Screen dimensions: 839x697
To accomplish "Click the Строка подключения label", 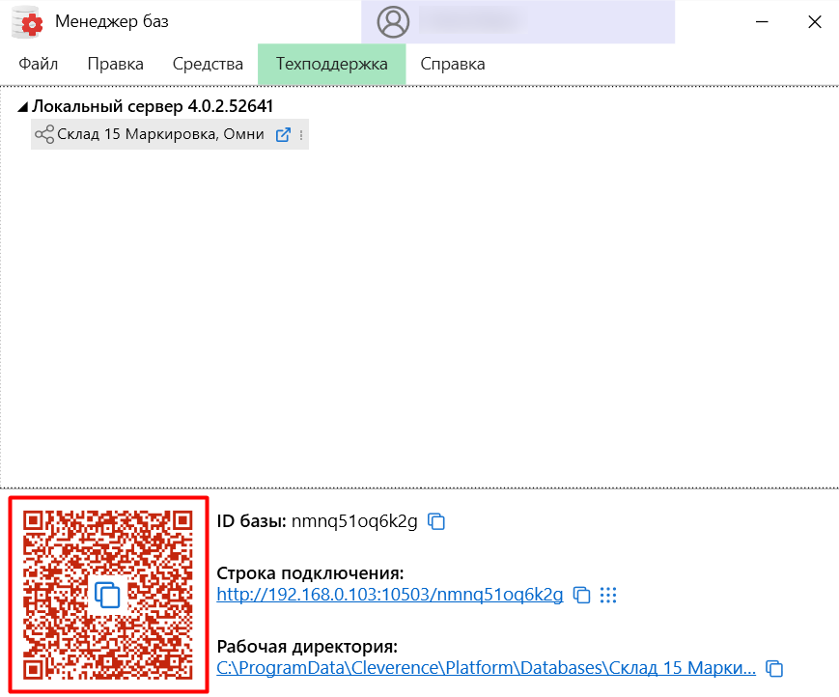I will (310, 573).
